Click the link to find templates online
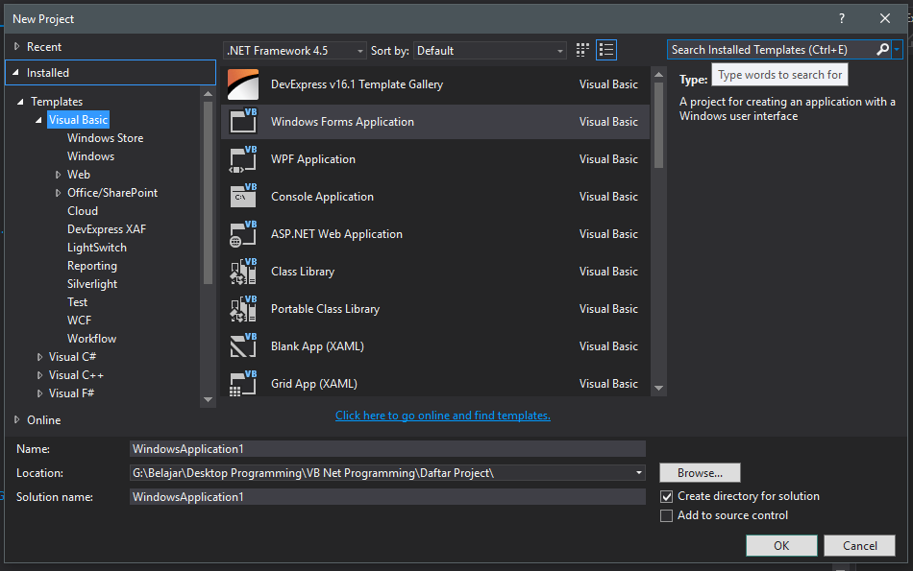The width and height of the screenshot is (913, 571). click(442, 415)
